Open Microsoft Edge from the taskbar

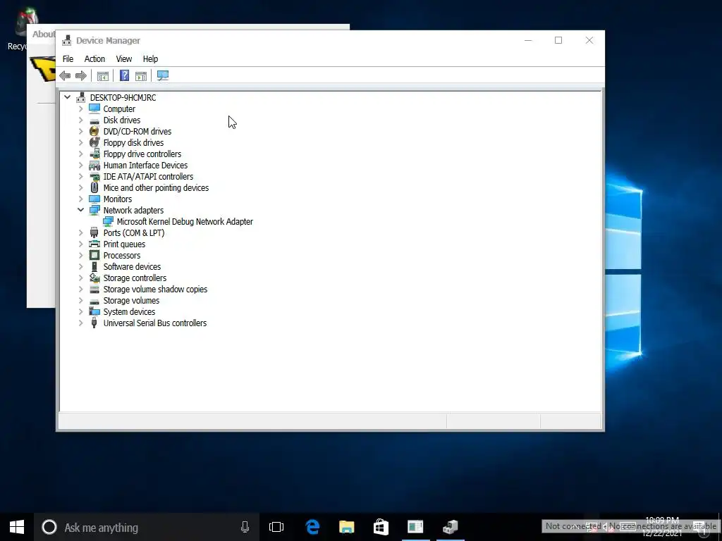pyautogui.click(x=312, y=527)
